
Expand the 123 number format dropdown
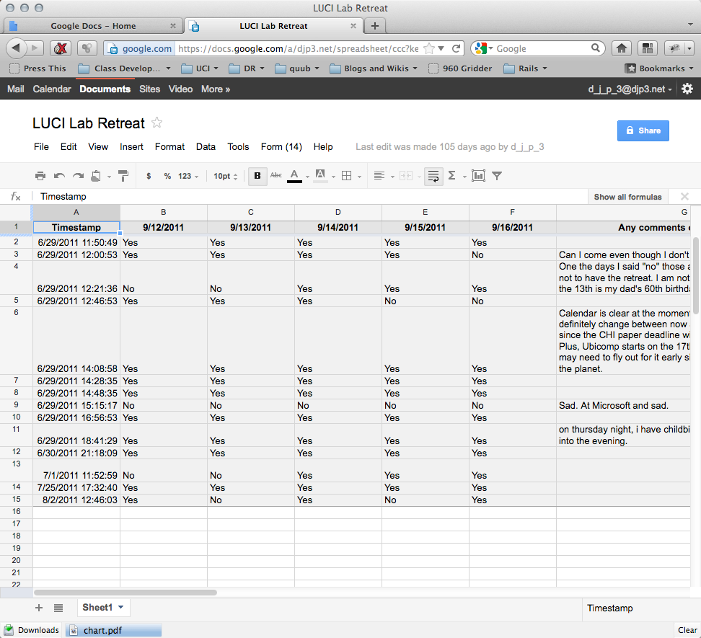pyautogui.click(x=188, y=176)
